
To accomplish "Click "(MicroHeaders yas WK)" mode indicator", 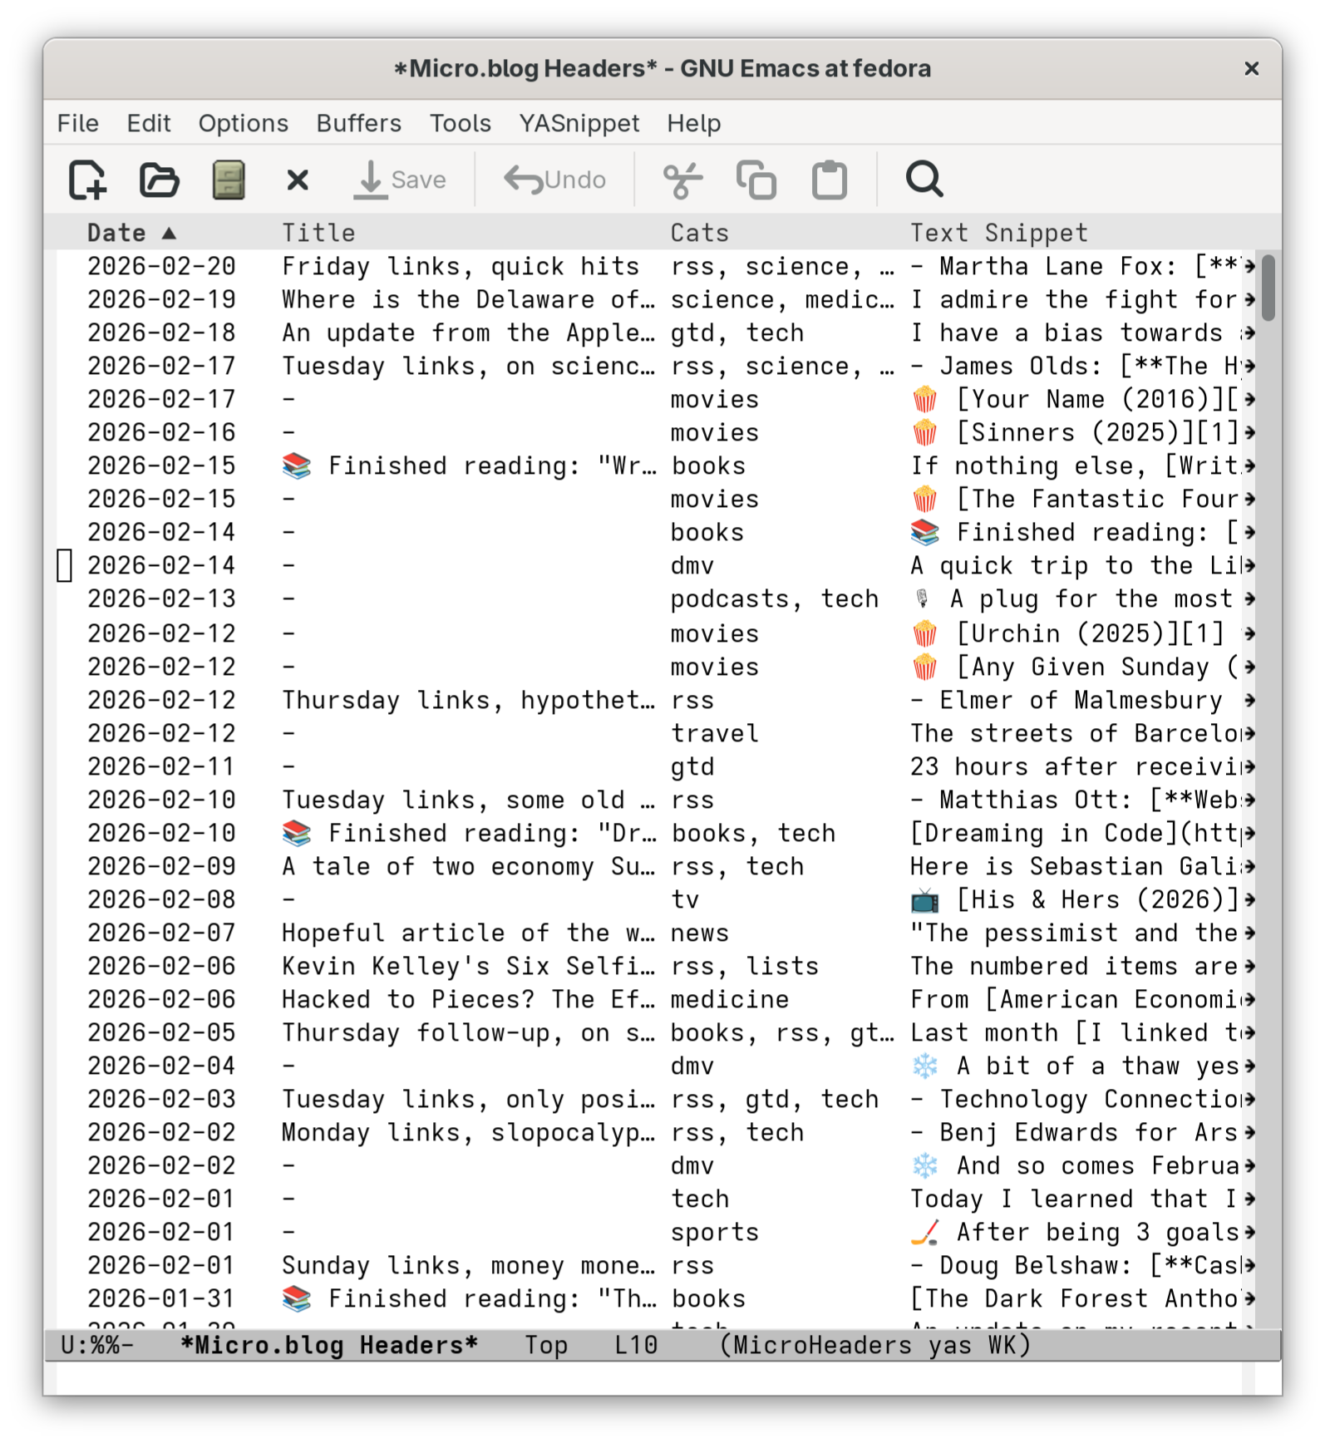I will (x=874, y=1345).
